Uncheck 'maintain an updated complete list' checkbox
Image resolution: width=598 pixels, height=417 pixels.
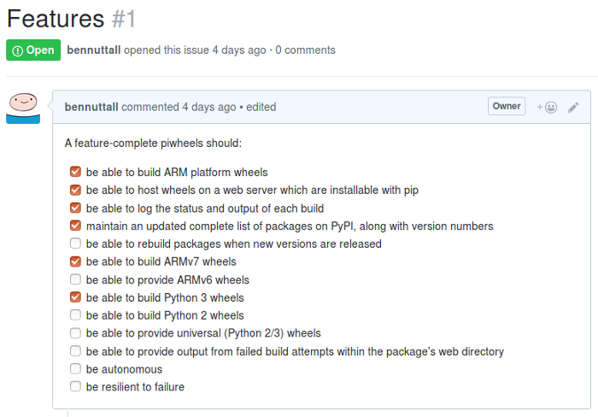(75, 226)
